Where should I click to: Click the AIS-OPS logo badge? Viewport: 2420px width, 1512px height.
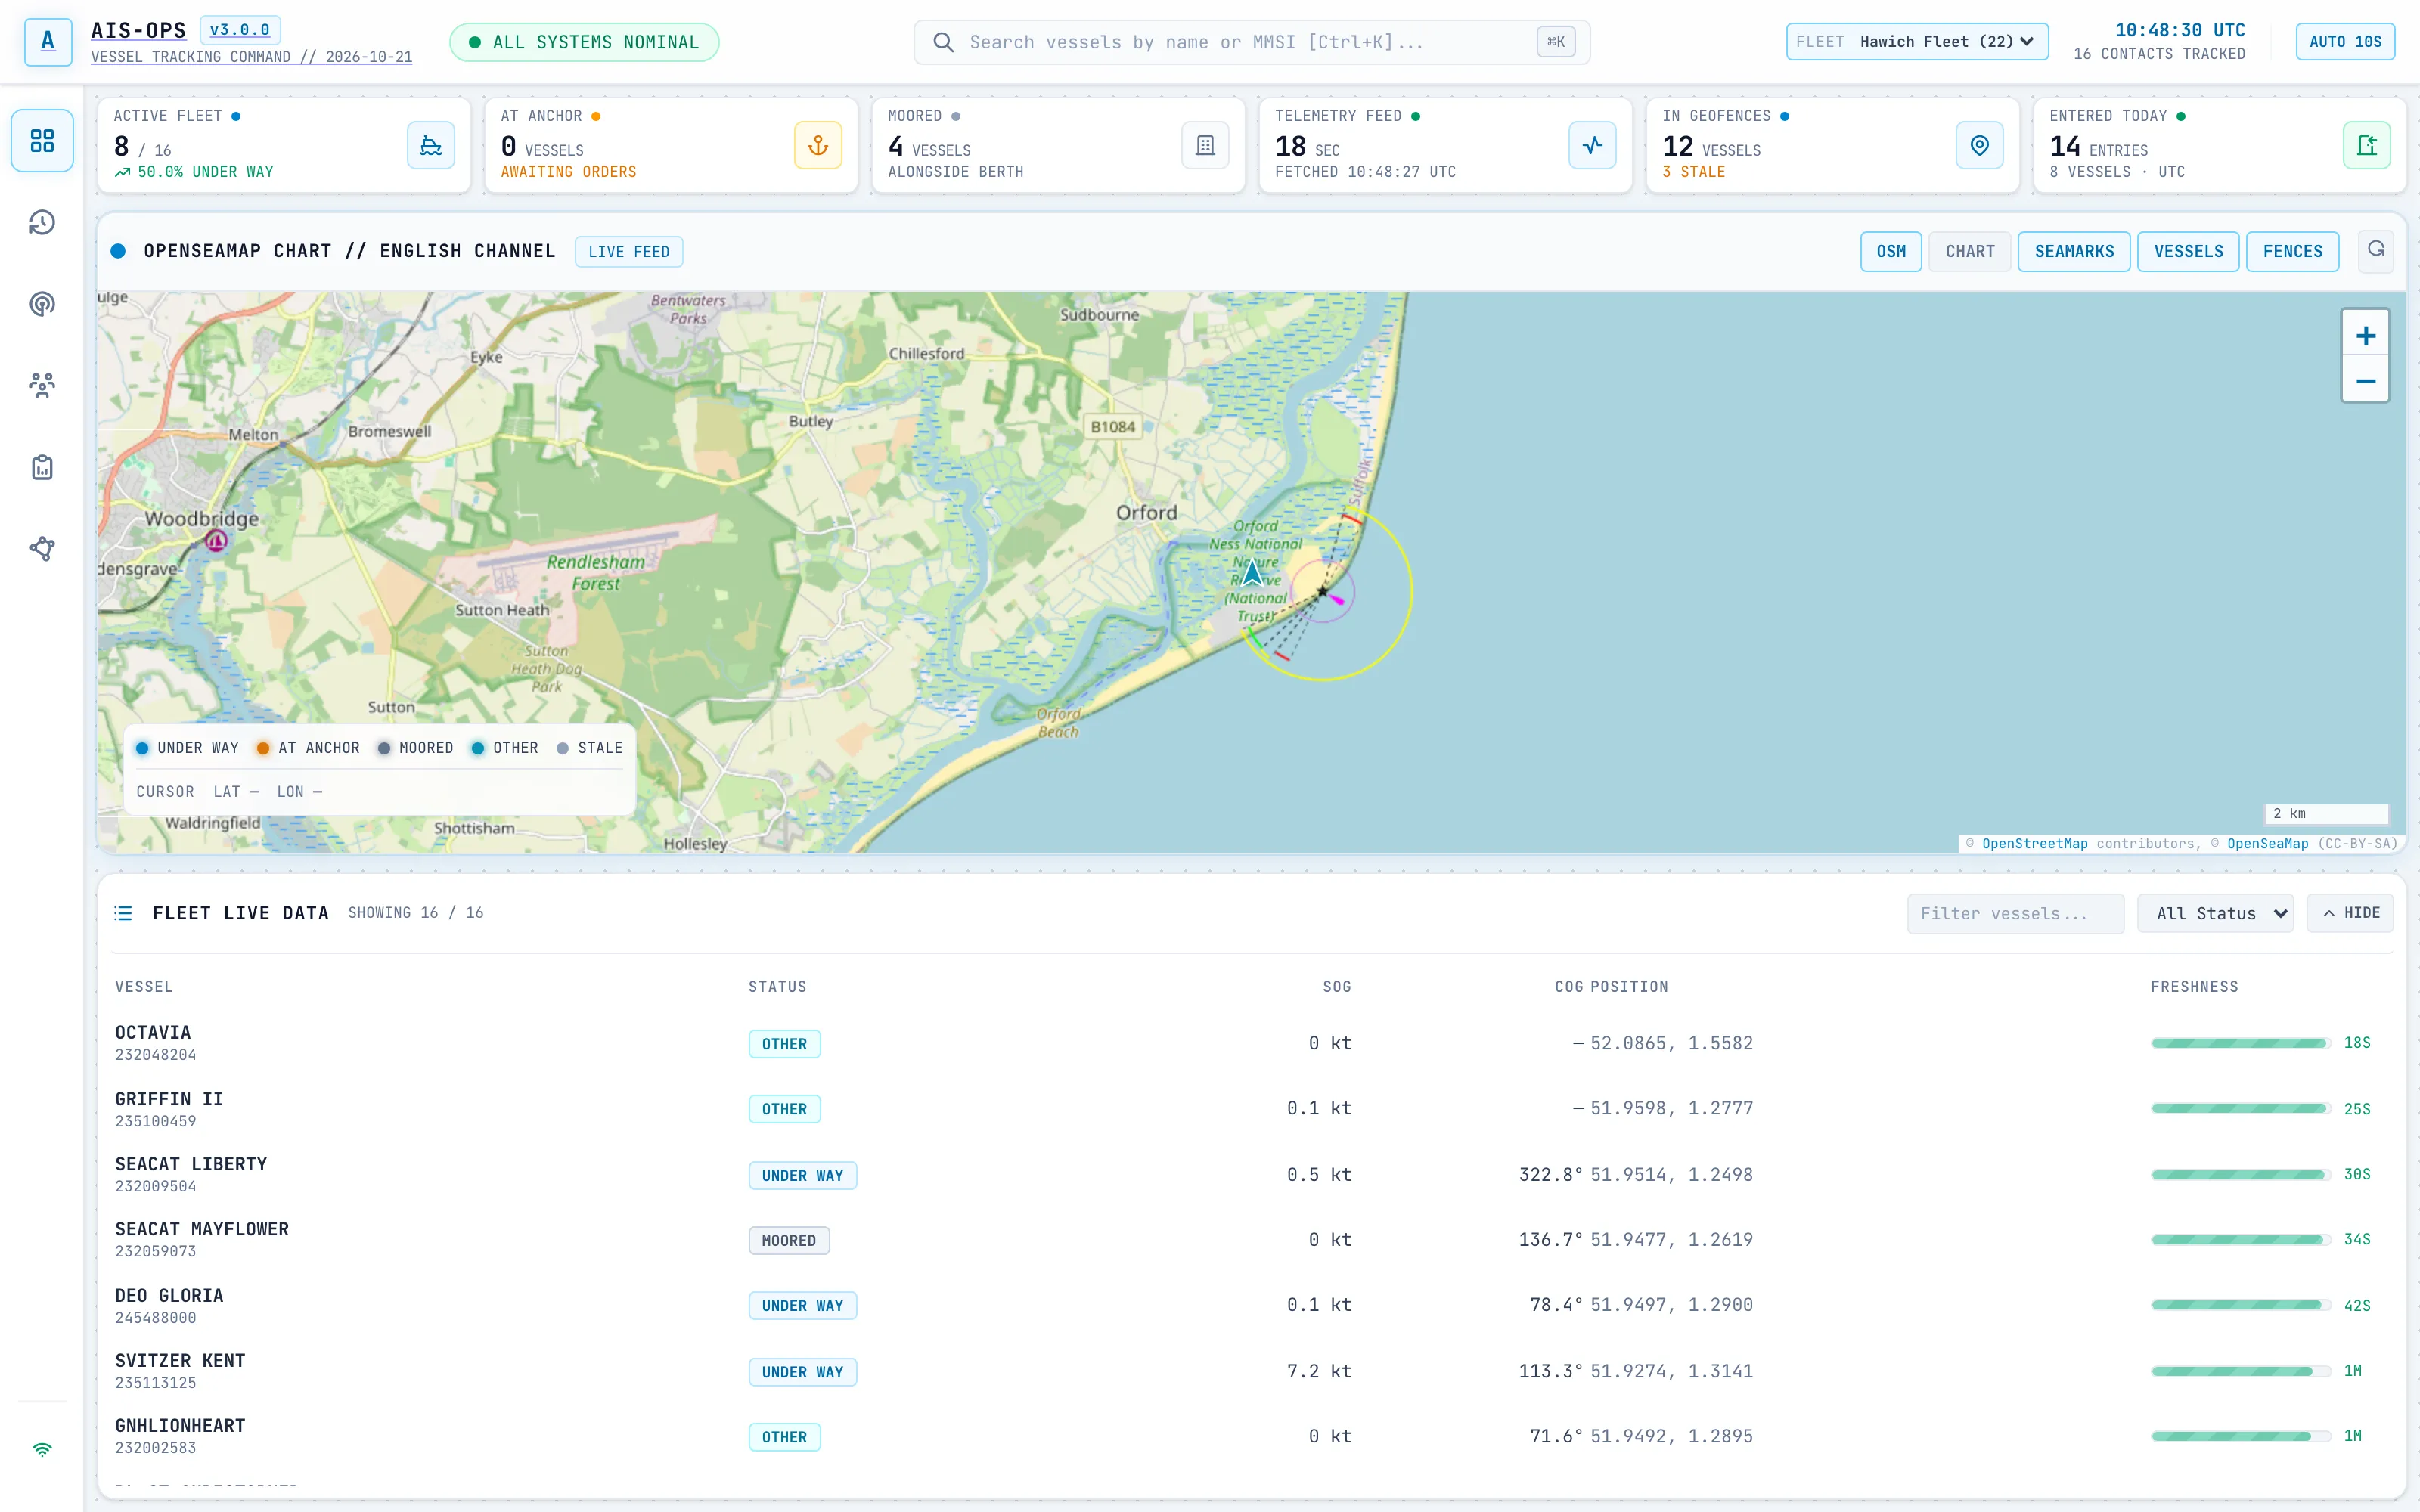pyautogui.click(x=47, y=41)
